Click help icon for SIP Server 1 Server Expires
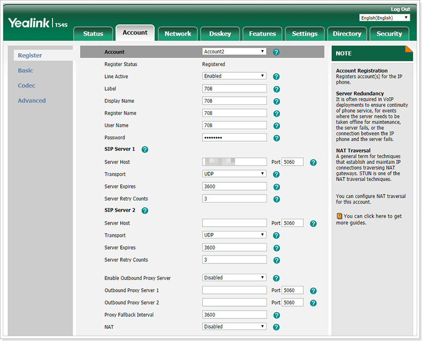This screenshot has width=422, height=341. 276,187
